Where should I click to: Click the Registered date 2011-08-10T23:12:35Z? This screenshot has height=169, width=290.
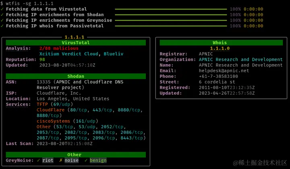(x=227, y=88)
